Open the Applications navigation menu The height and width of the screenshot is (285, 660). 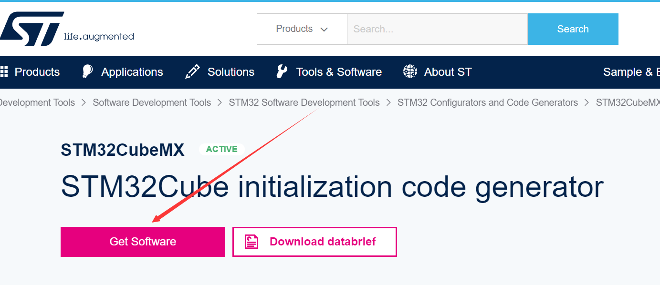tap(132, 72)
